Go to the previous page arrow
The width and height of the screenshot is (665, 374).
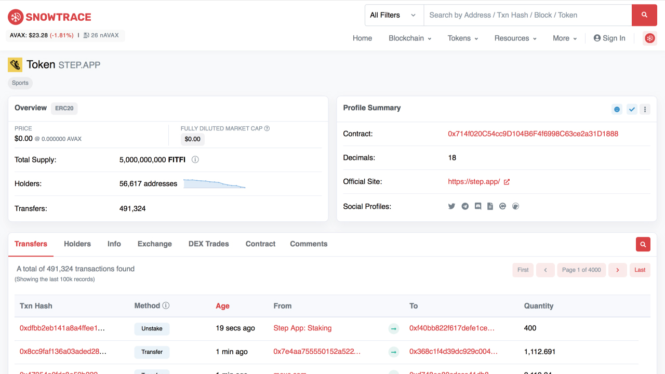click(x=546, y=270)
